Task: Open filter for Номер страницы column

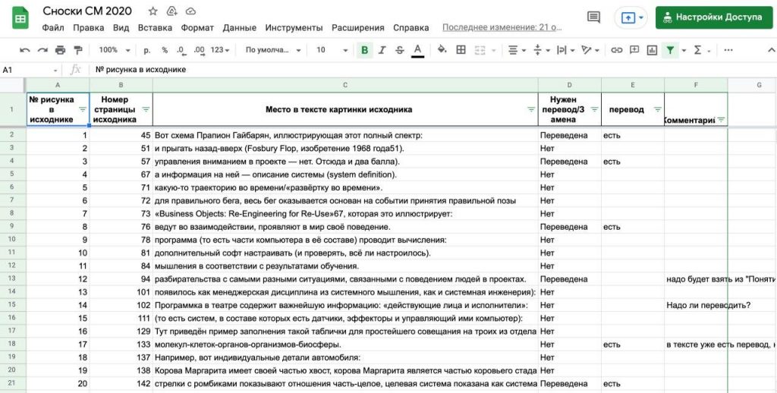Action: (x=146, y=109)
